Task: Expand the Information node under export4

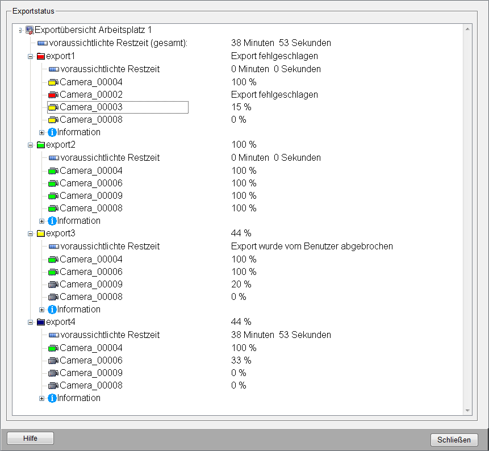Action: click(x=42, y=398)
